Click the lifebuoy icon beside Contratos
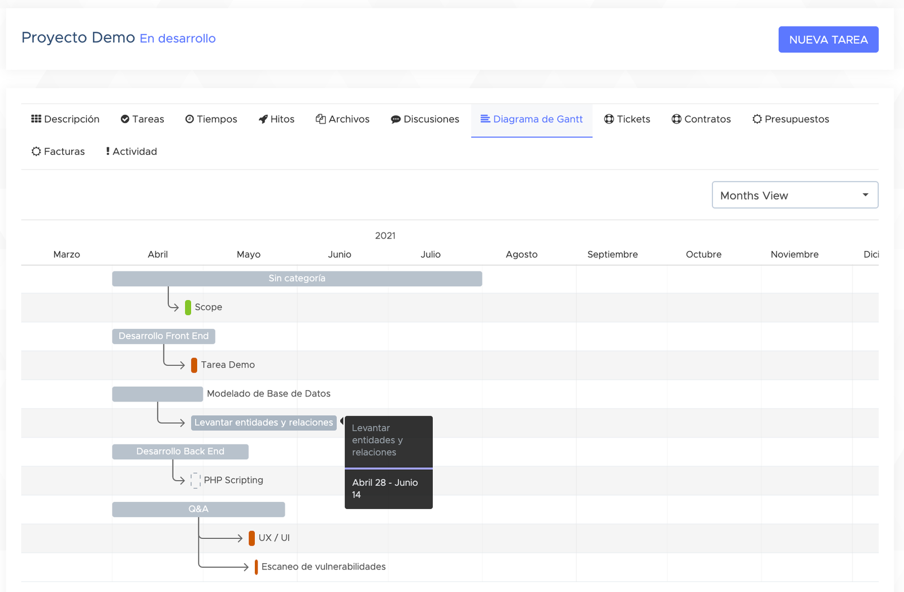This screenshot has width=904, height=592. click(x=676, y=119)
